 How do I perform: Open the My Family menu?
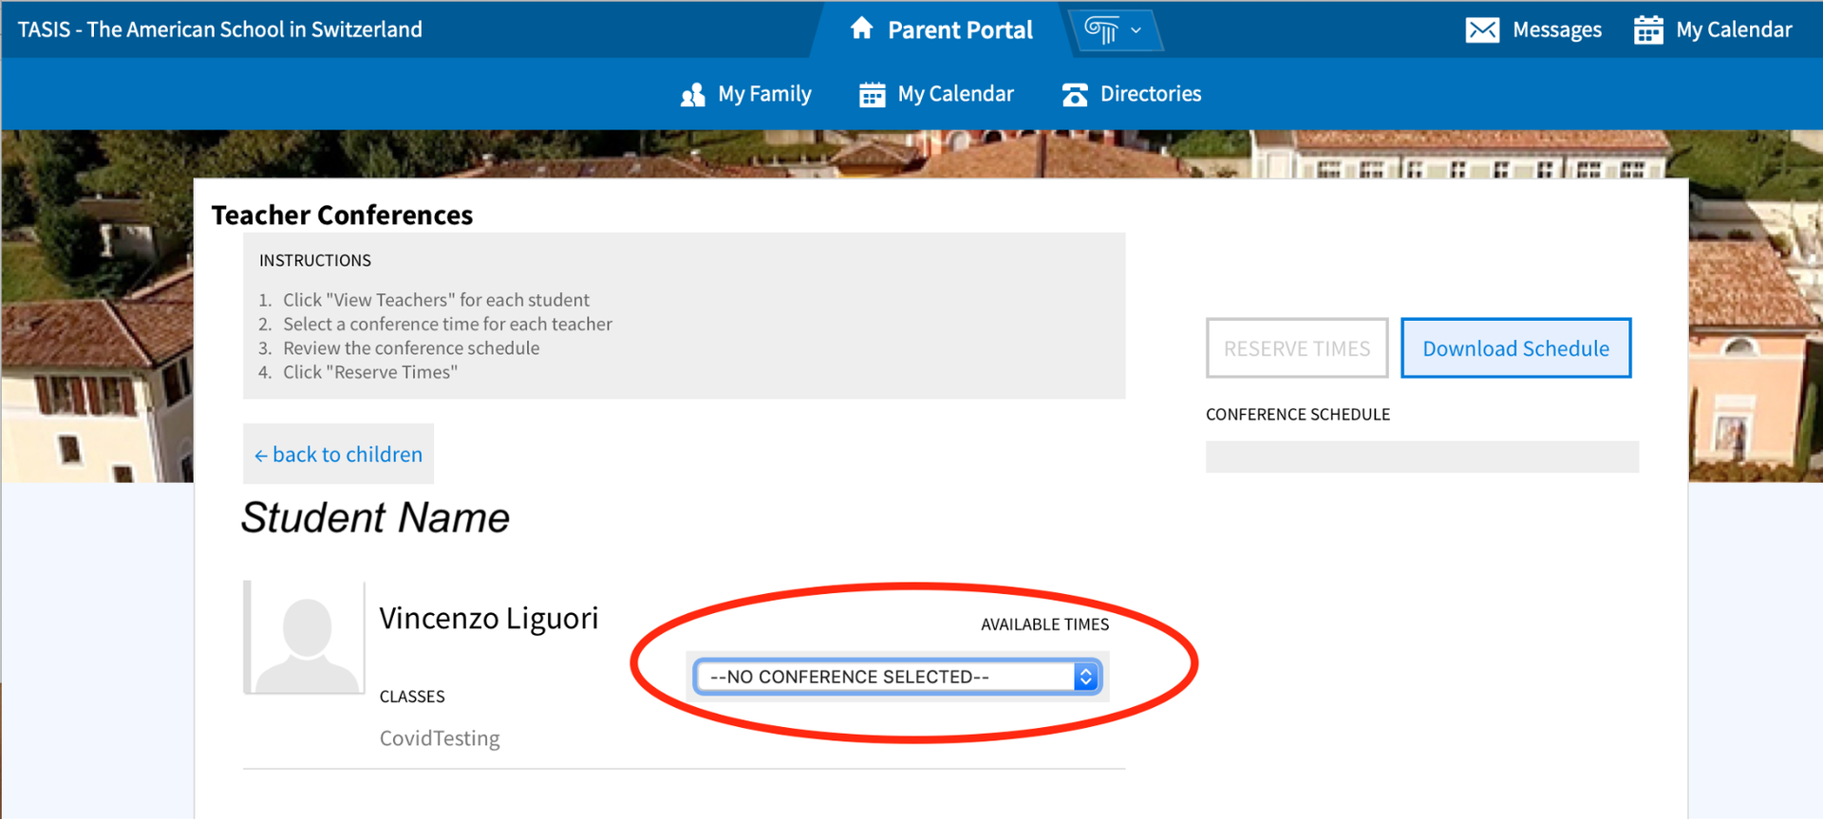click(764, 94)
